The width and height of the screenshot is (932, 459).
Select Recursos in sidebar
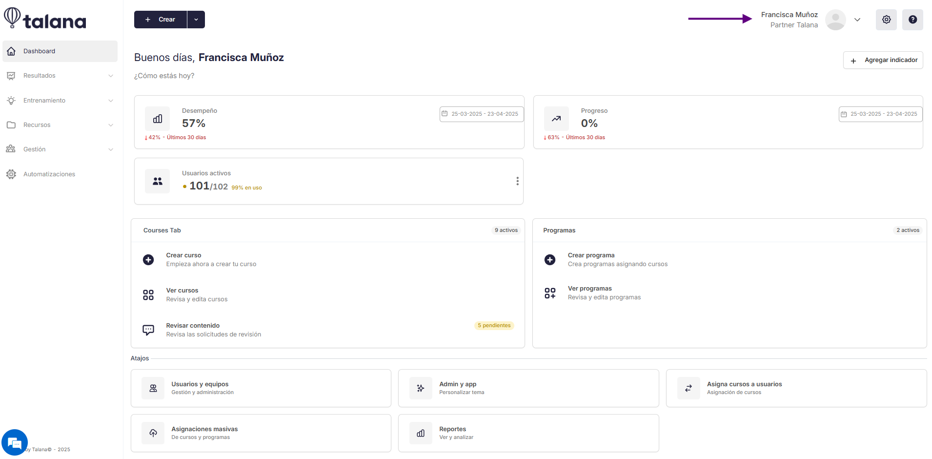(x=60, y=125)
